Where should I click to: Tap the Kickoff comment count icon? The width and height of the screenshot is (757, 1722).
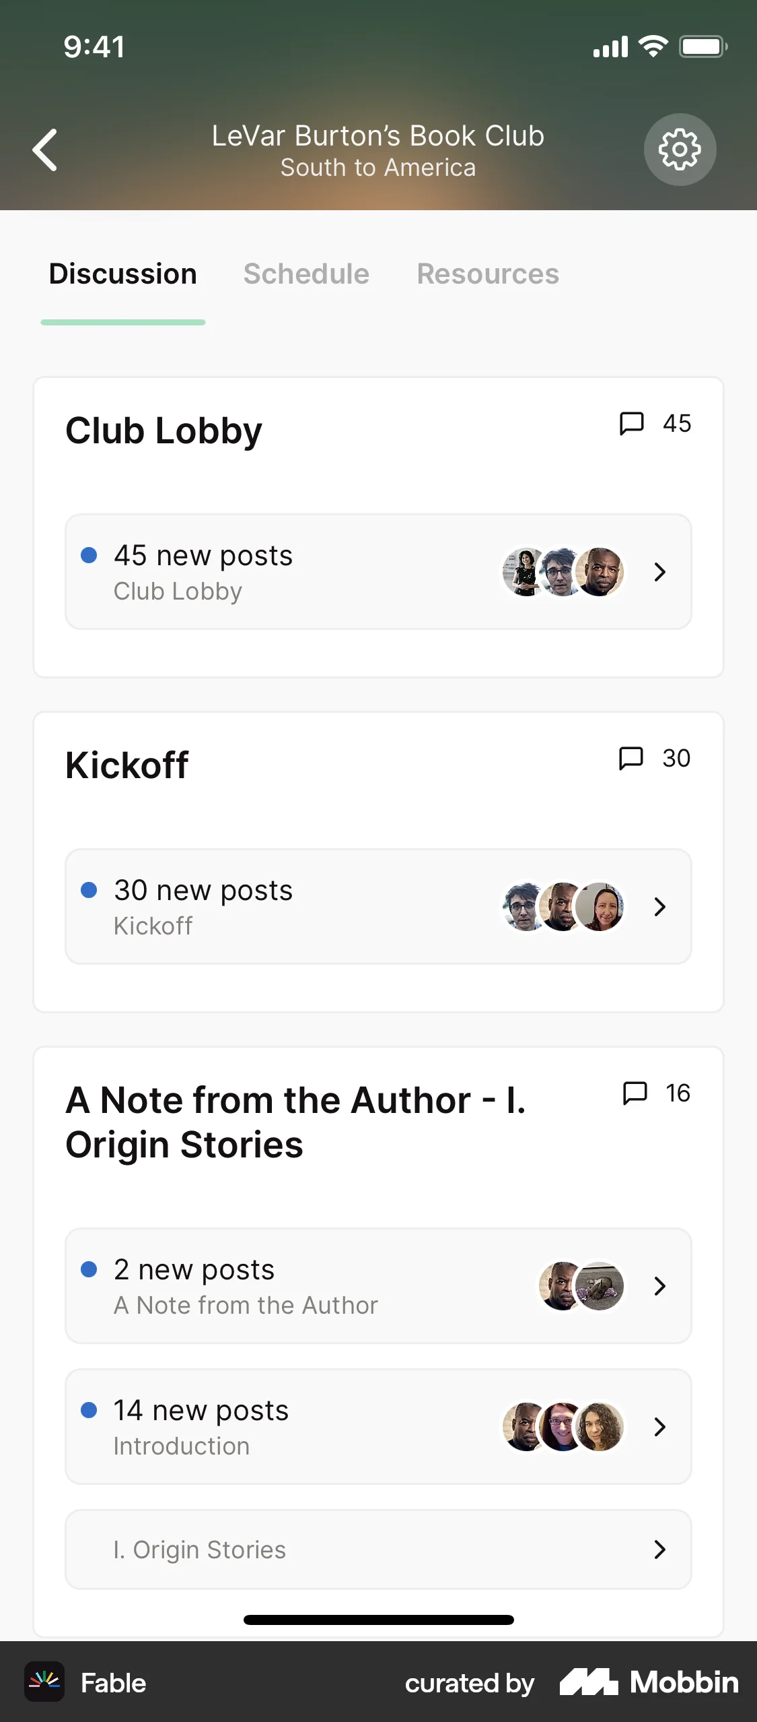tap(631, 758)
